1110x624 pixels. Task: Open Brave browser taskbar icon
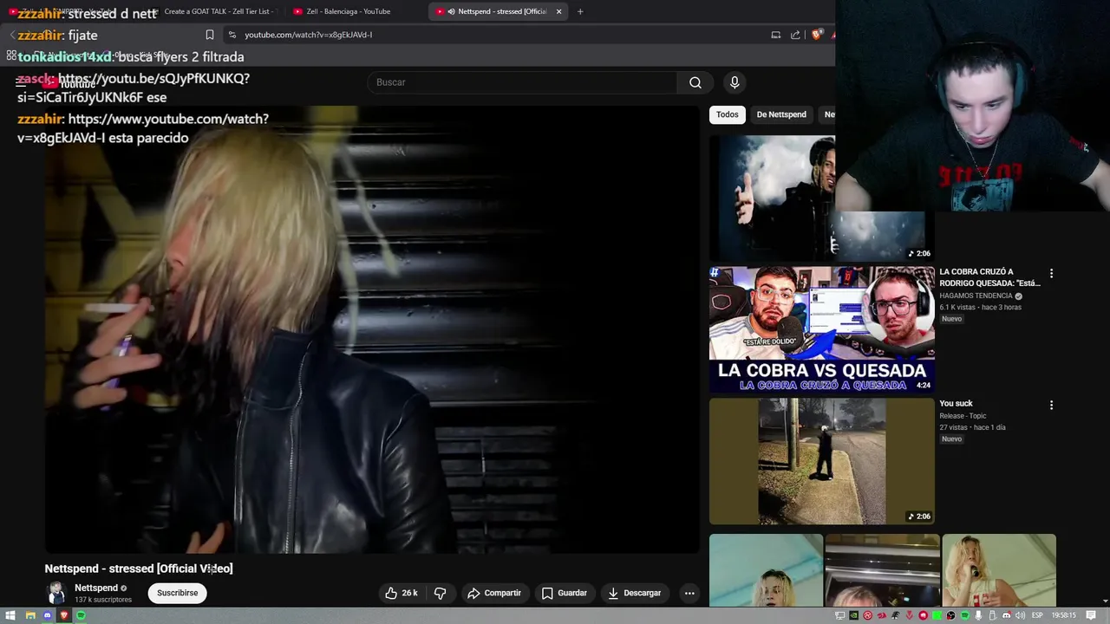tap(63, 615)
